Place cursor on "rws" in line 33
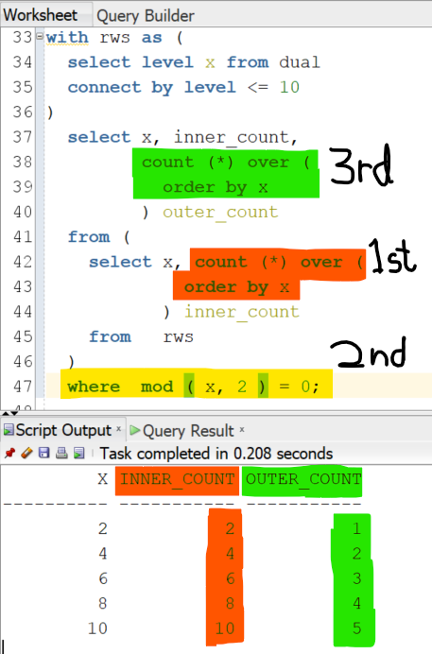The height and width of the screenshot is (654, 432). (x=114, y=38)
